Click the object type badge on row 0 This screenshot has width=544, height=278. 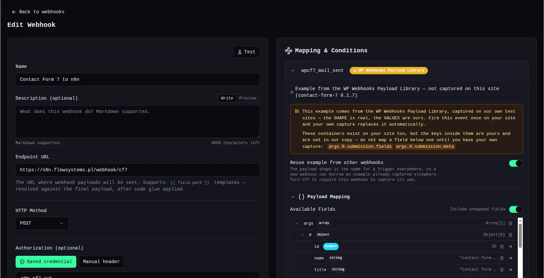coord(323,235)
